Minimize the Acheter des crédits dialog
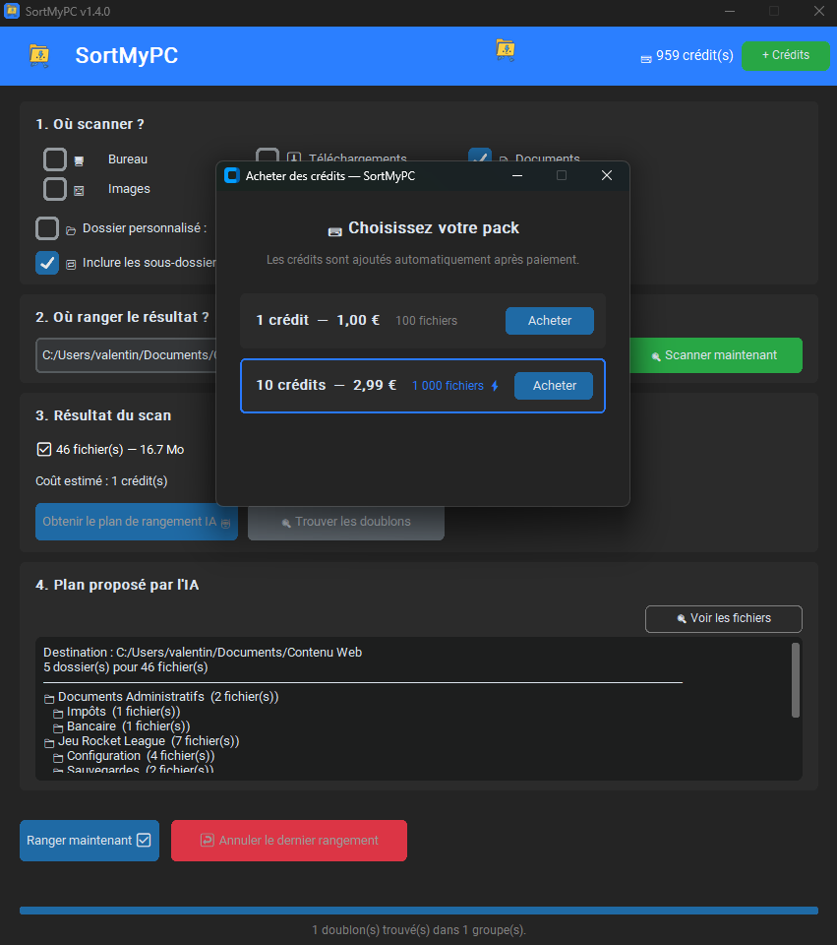The image size is (837, 945). pyautogui.click(x=516, y=175)
